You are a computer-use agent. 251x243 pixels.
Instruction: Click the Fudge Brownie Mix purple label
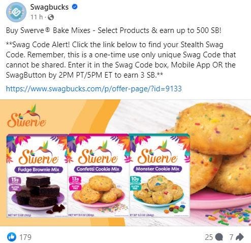39,169
